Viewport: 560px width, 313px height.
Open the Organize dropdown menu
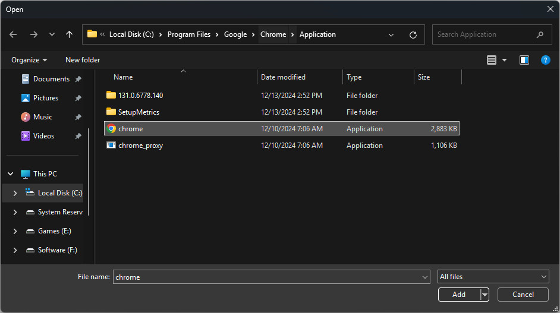coord(29,60)
